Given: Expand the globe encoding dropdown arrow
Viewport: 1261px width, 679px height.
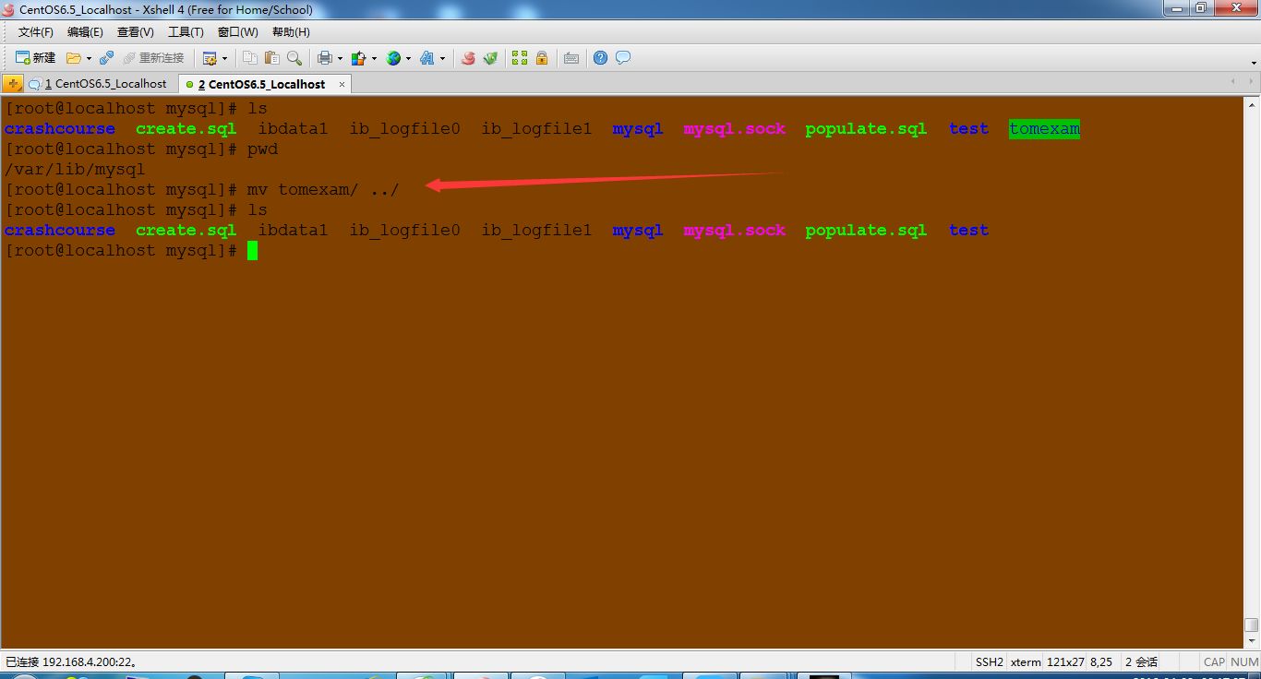Looking at the screenshot, I should [x=408, y=58].
